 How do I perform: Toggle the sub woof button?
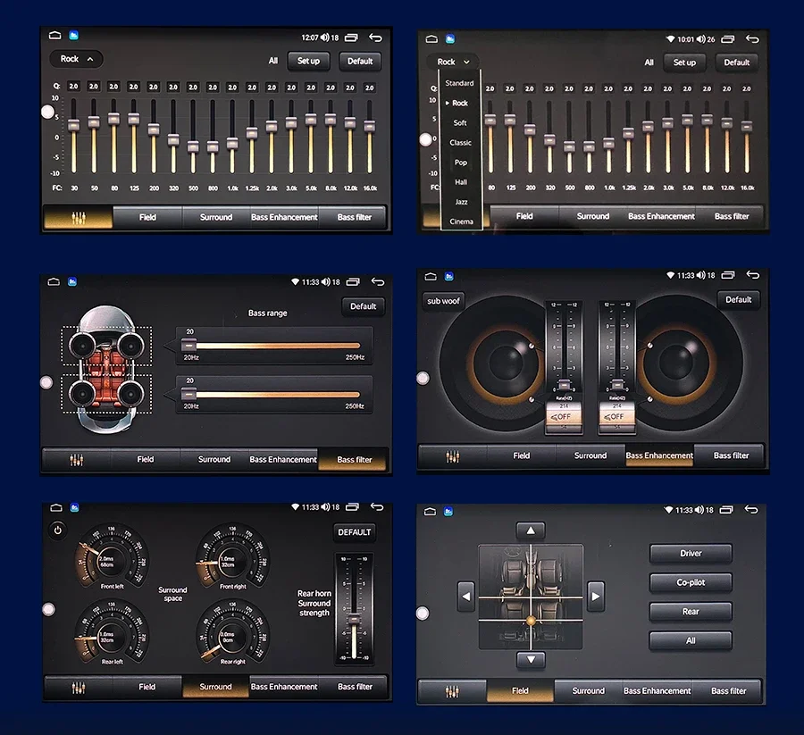[x=443, y=301]
